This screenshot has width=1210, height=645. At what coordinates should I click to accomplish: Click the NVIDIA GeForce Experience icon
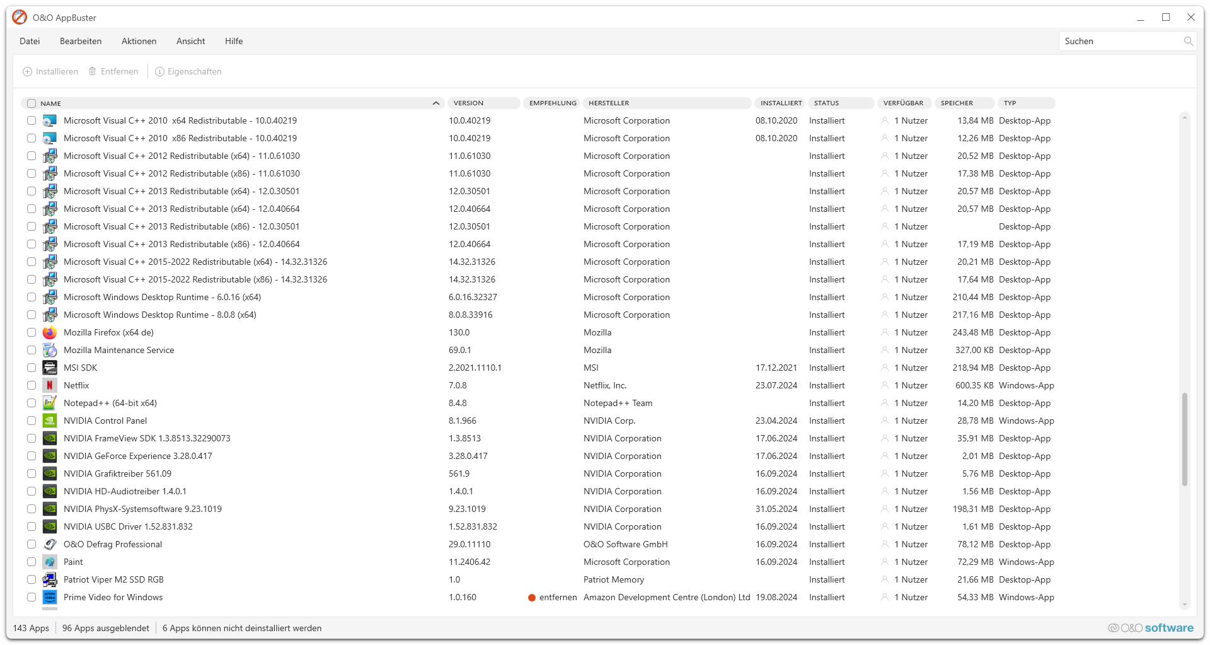(x=50, y=456)
